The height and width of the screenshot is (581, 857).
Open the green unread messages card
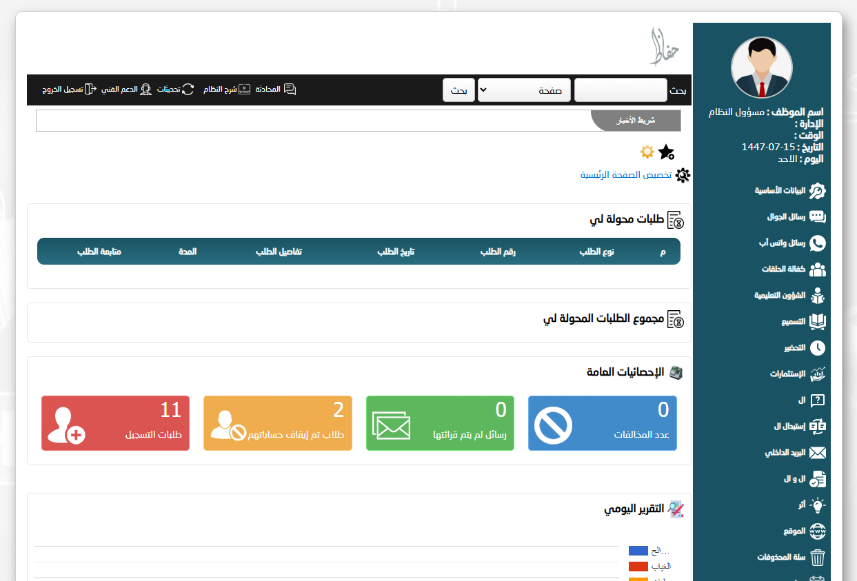click(440, 423)
